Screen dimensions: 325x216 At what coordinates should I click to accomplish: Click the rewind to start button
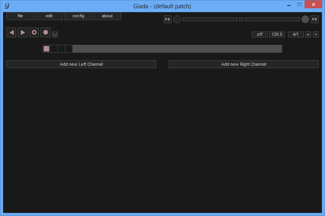coord(11,33)
